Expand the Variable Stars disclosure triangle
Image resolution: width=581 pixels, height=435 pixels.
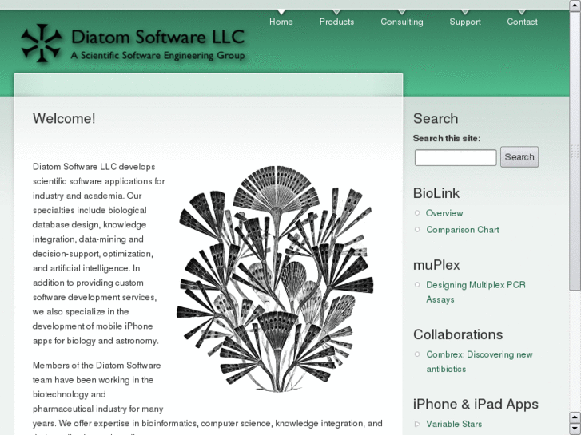(x=417, y=424)
